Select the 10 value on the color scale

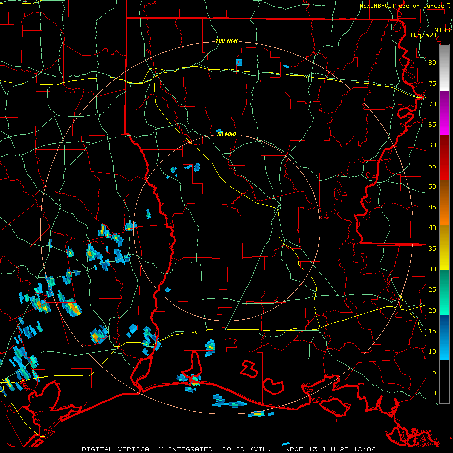(432, 352)
